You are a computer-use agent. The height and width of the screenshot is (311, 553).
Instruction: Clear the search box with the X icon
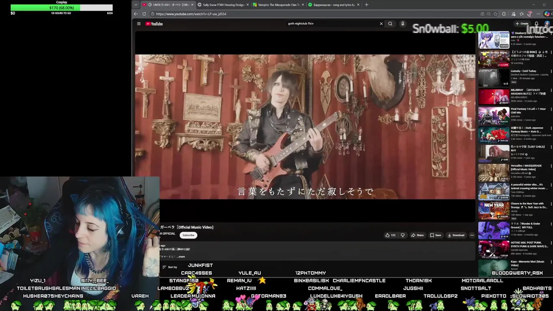click(x=381, y=24)
